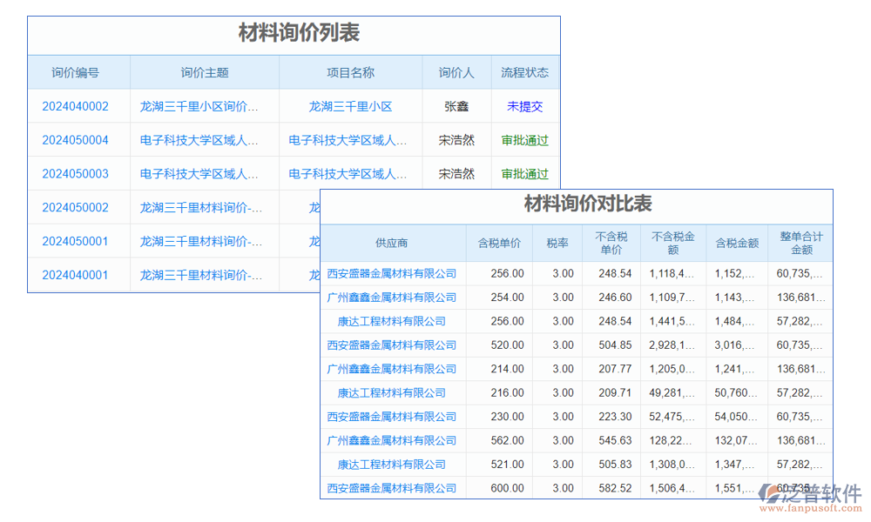Select supplier 西安盛器金属材料有限公司

coord(390,272)
